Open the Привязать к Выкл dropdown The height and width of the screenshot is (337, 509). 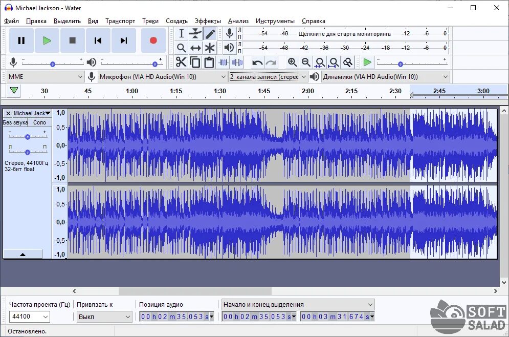point(104,317)
